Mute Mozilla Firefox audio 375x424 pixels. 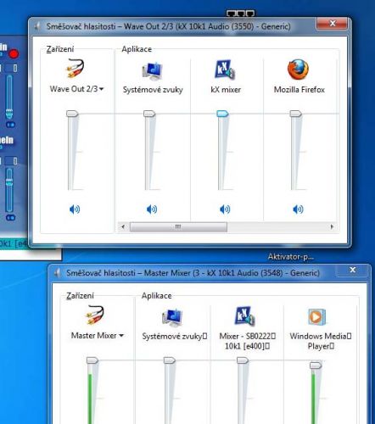pyautogui.click(x=298, y=209)
